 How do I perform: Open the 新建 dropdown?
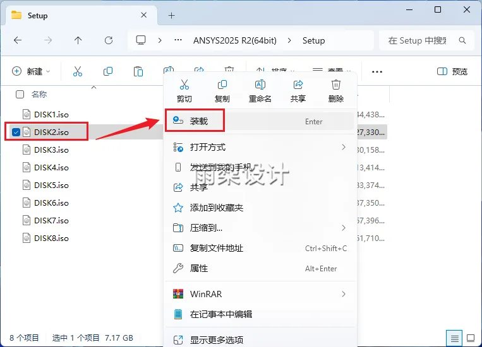click(x=31, y=71)
